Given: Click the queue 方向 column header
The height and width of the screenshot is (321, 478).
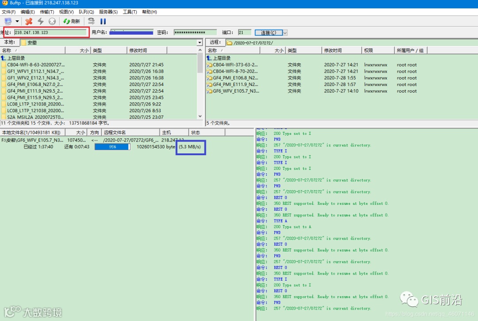Looking at the screenshot, I should pos(94,132).
